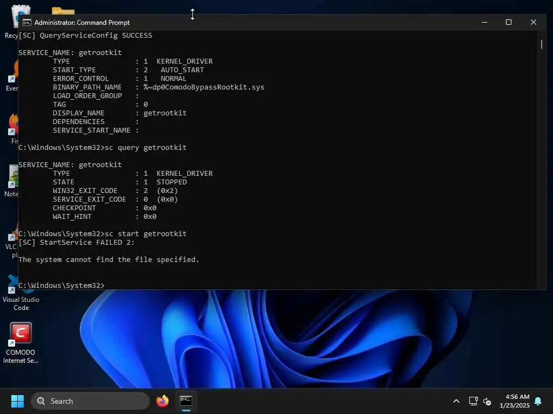Open the clock showing 4:56 AM
The width and height of the screenshot is (553, 414).
pyautogui.click(x=517, y=397)
